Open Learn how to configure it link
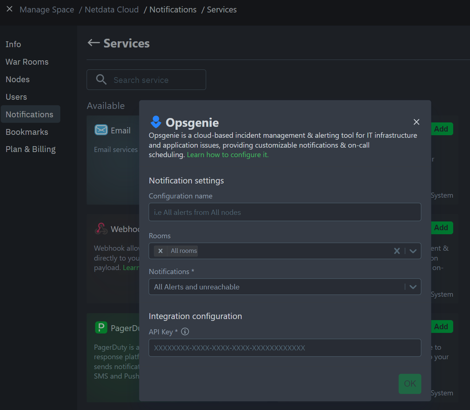This screenshot has height=410, width=470. click(x=228, y=155)
